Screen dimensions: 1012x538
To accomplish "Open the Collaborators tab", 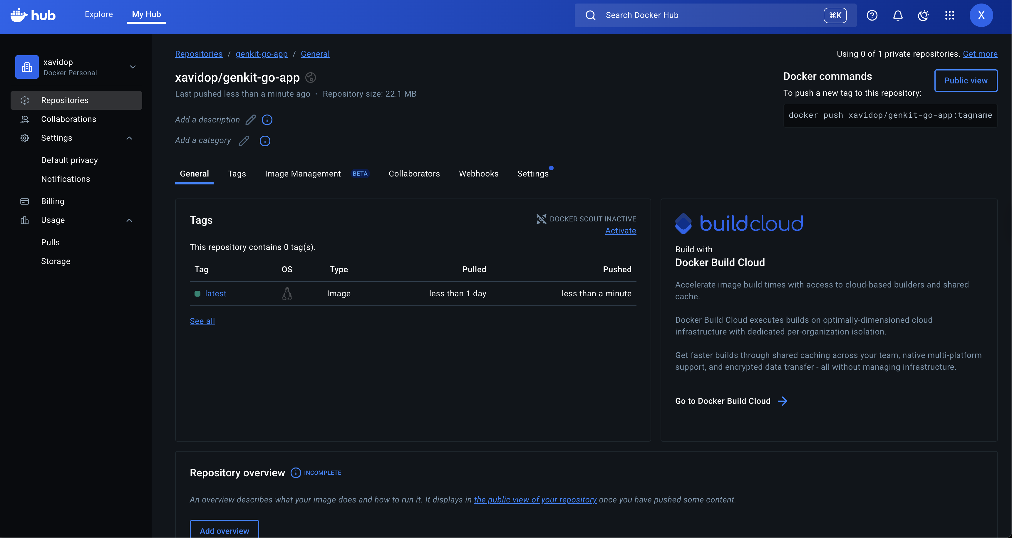I will (414, 174).
